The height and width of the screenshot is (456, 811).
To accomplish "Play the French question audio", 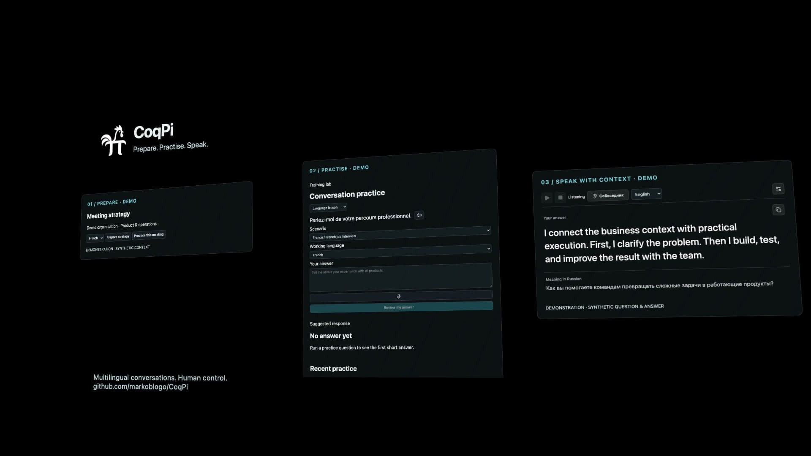I will pos(419,215).
